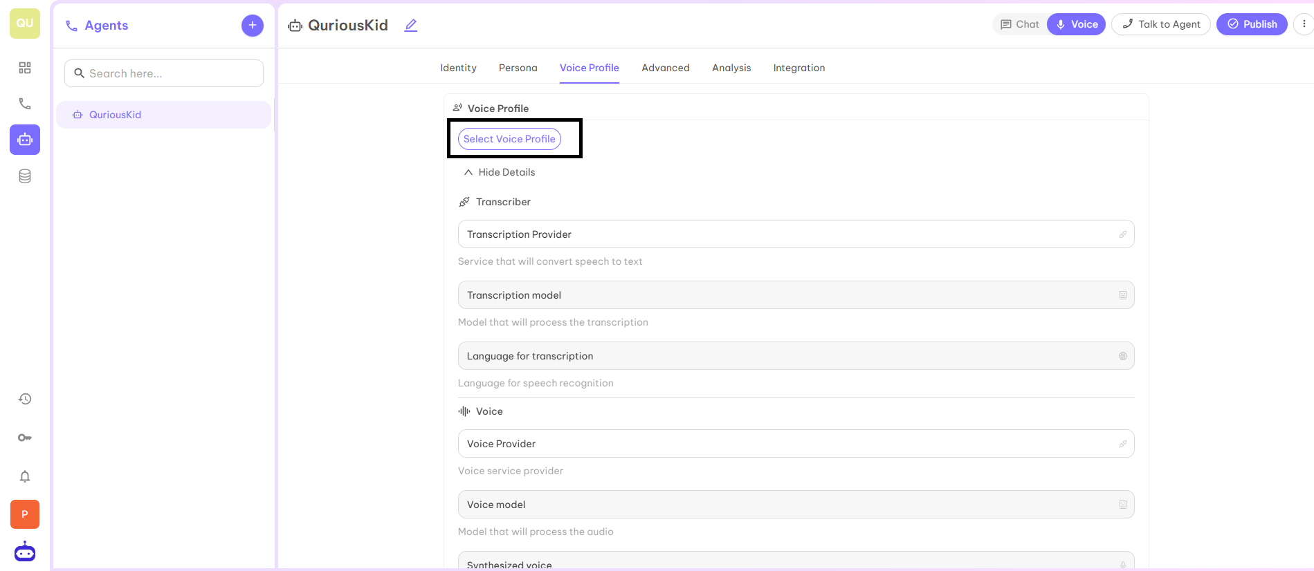1314x571 pixels.
Task: Click the Voice section label
Action: click(489, 411)
